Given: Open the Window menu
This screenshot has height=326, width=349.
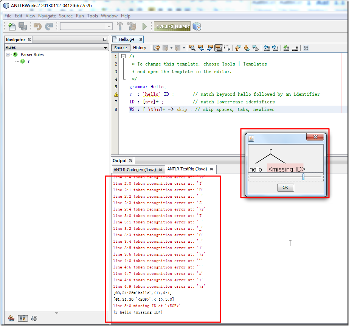Looking at the screenshot, I should click(x=109, y=16).
